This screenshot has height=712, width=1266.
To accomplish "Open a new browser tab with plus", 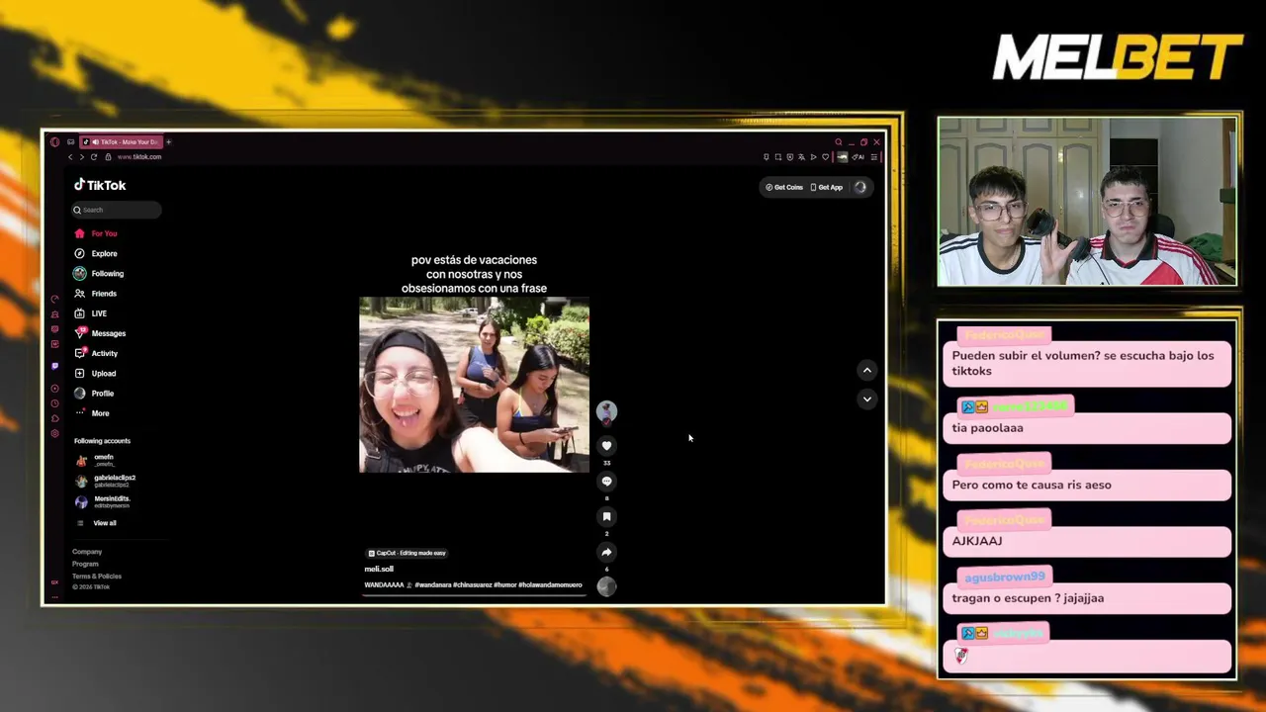I will point(168,142).
